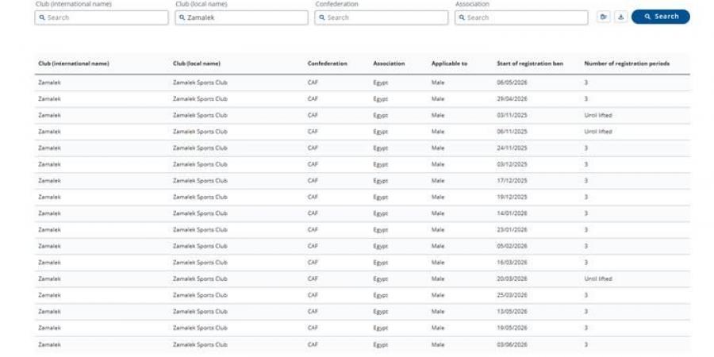714x357 pixels.
Task: Click 'Male' in the 06/11/2025 row
Action: click(438, 132)
